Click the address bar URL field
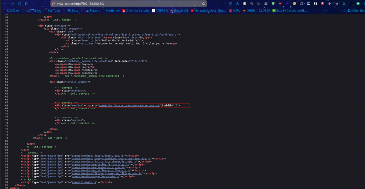The image size is (365, 189). click(128, 4)
